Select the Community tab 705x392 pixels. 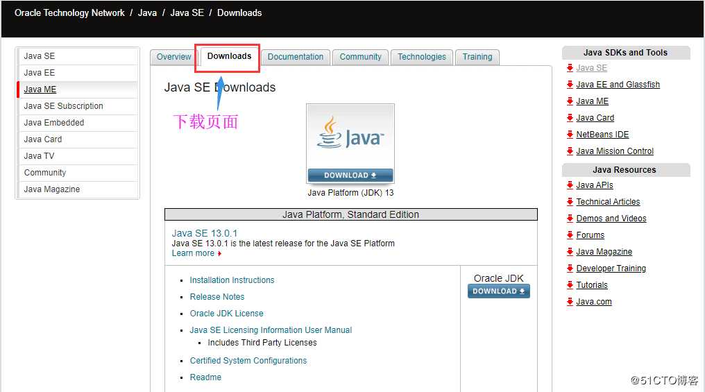coord(360,57)
